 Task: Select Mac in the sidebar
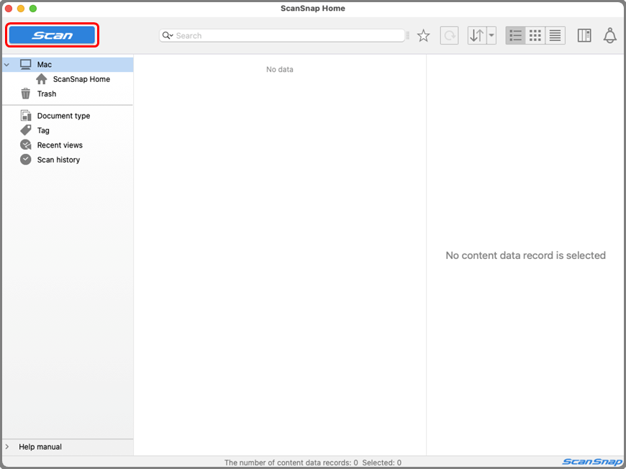[68, 64]
